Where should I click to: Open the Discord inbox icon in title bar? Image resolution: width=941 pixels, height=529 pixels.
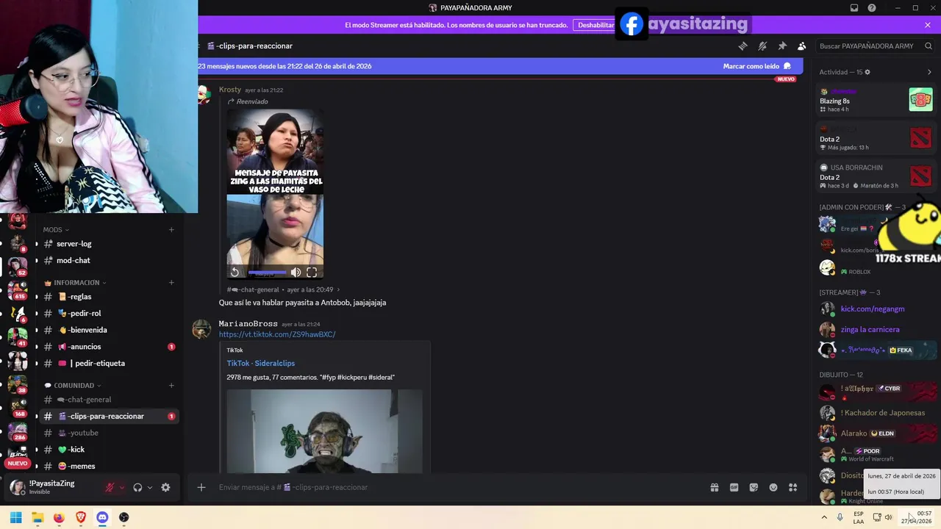[854, 8]
